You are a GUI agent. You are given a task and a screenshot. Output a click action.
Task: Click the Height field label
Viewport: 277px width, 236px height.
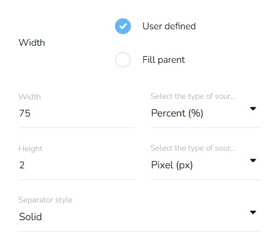tap(31, 149)
